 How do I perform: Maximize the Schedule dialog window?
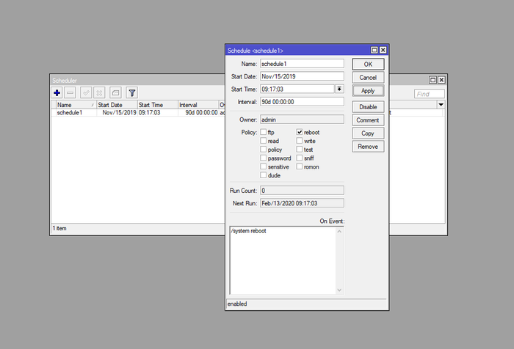(x=374, y=50)
